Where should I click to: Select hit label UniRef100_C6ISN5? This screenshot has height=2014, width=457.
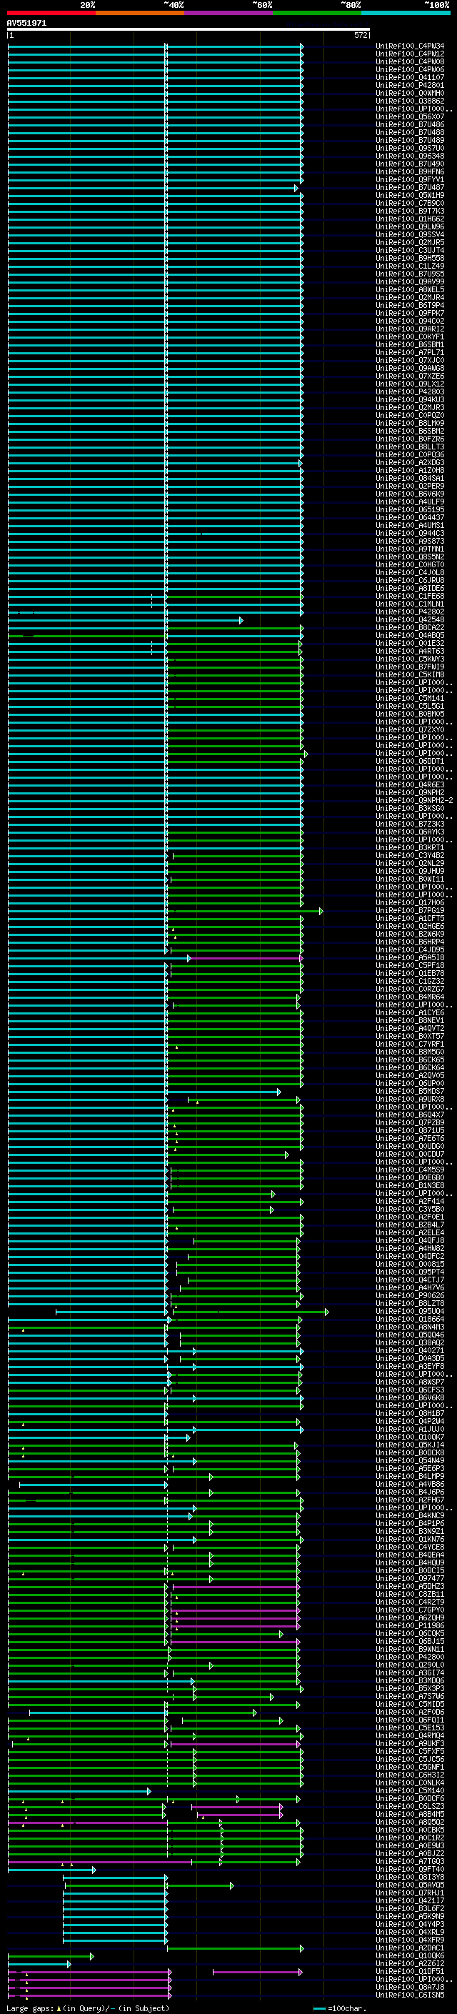410,1995
